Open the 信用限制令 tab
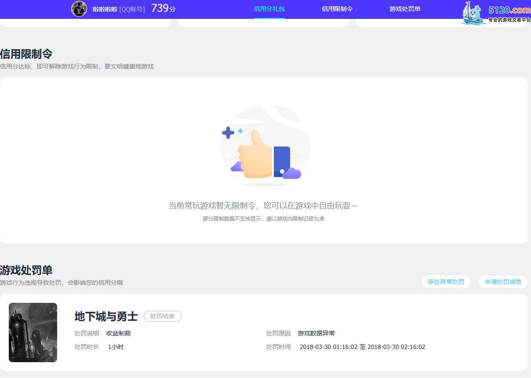This screenshot has height=378, width=531. coord(337,9)
